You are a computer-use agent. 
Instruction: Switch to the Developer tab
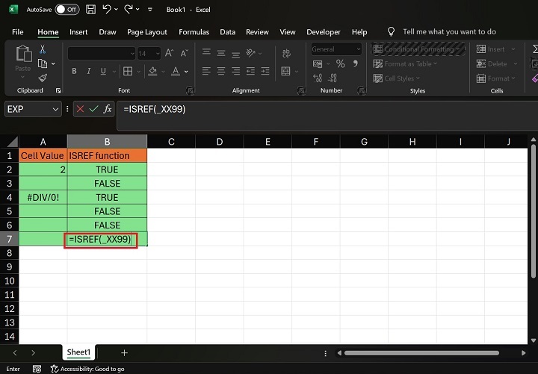pos(324,32)
